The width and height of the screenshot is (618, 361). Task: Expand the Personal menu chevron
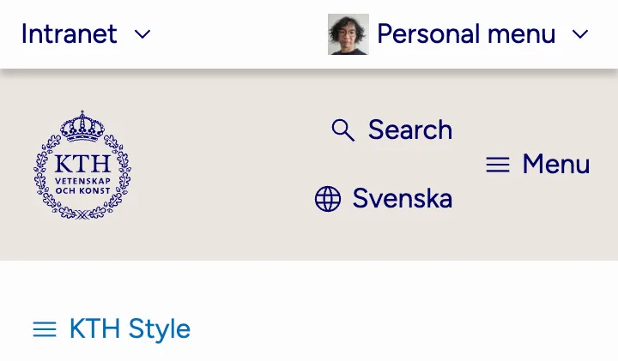click(x=580, y=34)
